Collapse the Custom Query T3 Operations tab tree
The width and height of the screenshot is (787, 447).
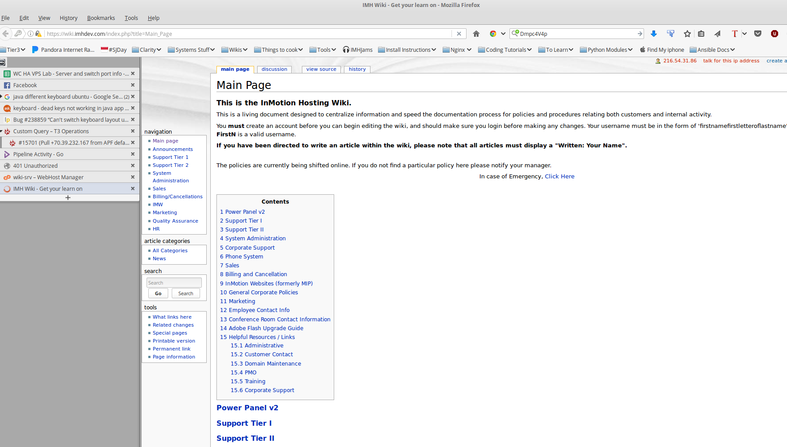(1, 131)
